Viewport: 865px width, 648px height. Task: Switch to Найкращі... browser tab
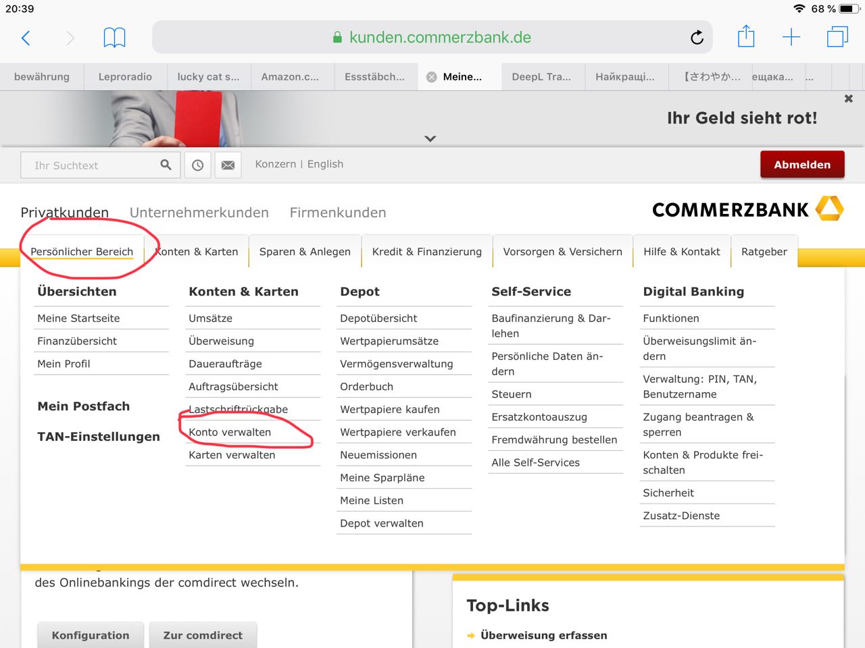[x=625, y=77]
